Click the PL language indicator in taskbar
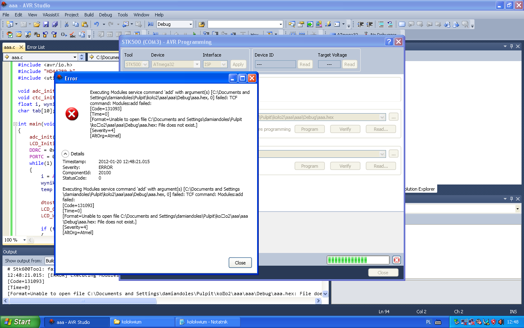Image resolution: width=524 pixels, height=328 pixels. [x=429, y=322]
